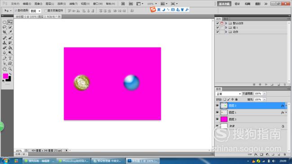Swap foreground and background colors

(10, 74)
